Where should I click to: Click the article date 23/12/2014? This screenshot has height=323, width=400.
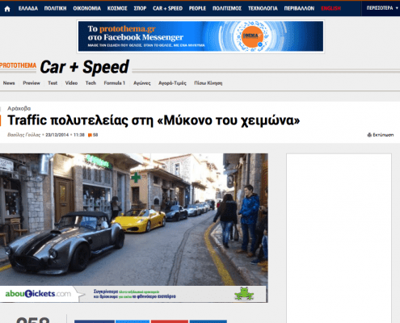click(57, 135)
